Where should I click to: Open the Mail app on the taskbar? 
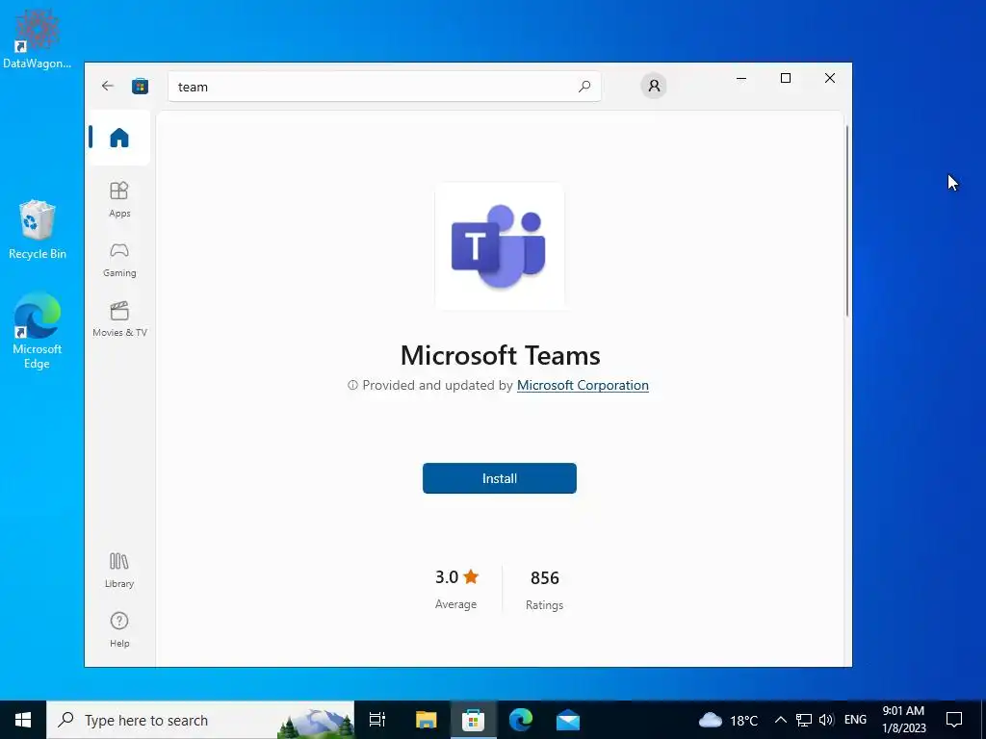click(568, 720)
